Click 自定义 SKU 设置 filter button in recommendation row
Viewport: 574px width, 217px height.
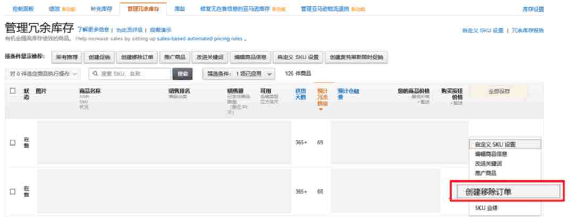(x=298, y=57)
